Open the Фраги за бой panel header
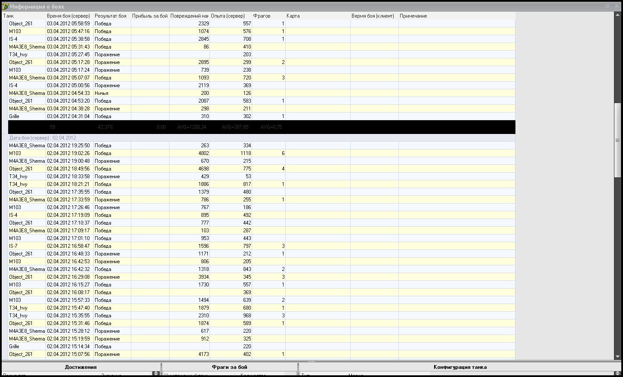 [x=230, y=367]
